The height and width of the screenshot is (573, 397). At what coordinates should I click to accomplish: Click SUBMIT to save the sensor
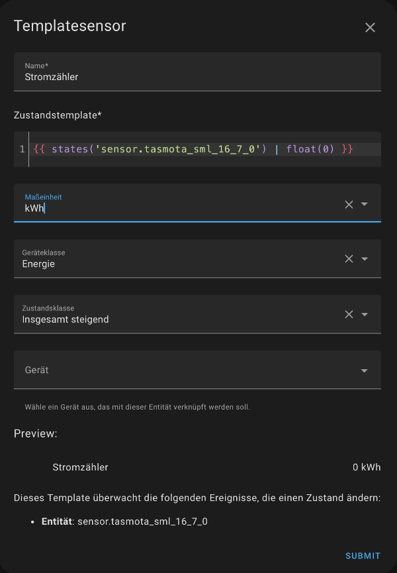click(x=362, y=556)
